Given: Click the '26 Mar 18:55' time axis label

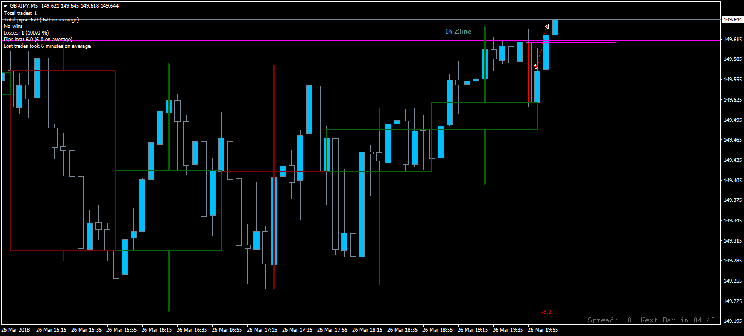Looking at the screenshot, I should (x=438, y=330).
